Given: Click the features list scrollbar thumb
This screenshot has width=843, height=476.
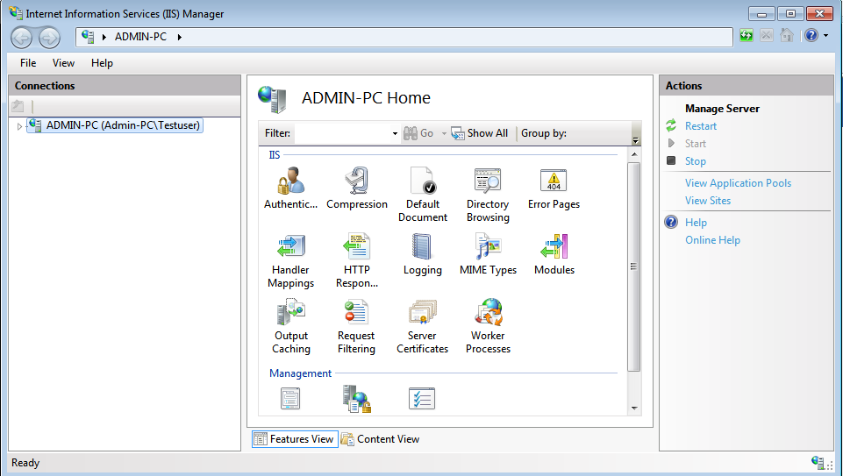Looking at the screenshot, I should click(x=634, y=266).
